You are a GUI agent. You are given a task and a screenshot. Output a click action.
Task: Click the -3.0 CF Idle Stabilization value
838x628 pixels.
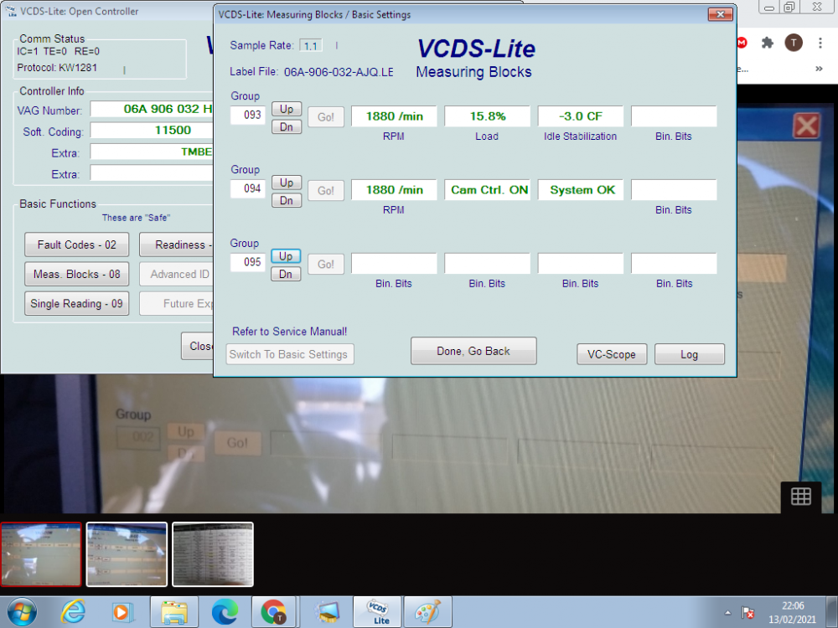[x=581, y=116]
